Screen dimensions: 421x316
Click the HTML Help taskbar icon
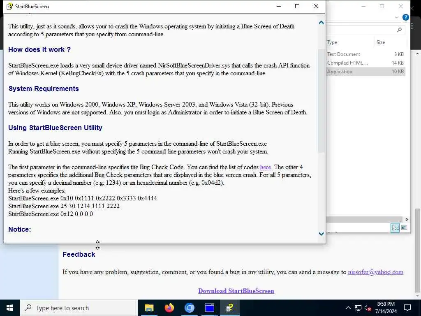tap(229, 308)
